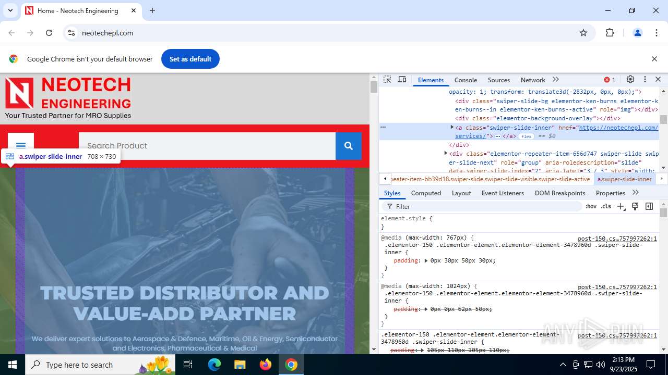Switch to the Console tab
Image resolution: width=668 pixels, height=375 pixels.
pos(466,80)
